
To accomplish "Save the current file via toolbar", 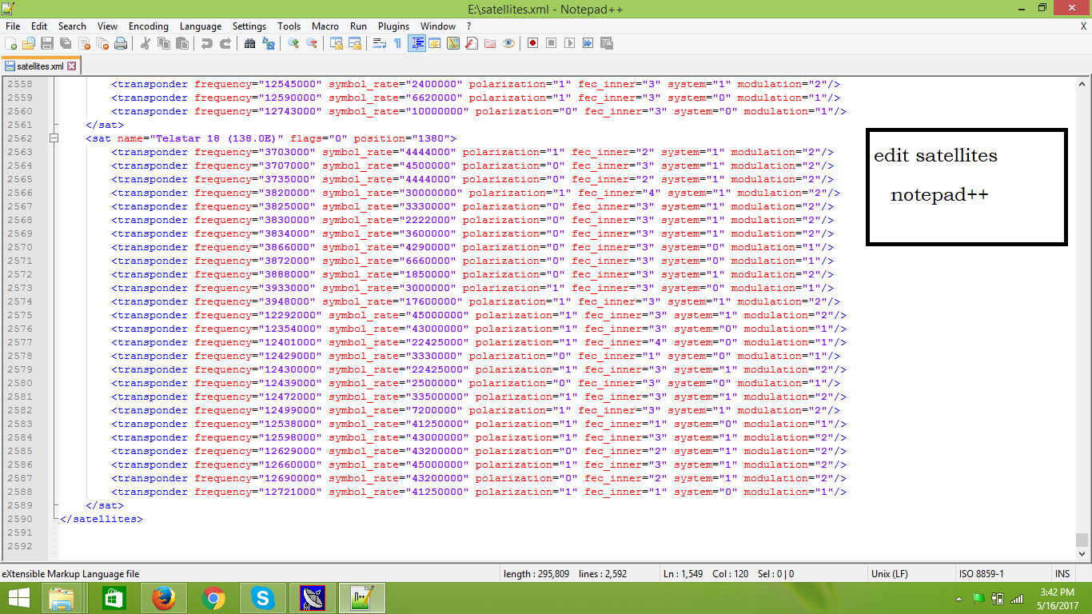I will [x=47, y=43].
